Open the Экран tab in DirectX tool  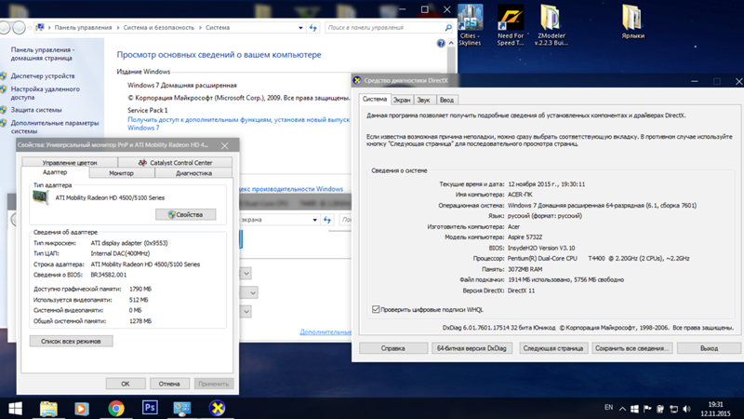(x=402, y=100)
